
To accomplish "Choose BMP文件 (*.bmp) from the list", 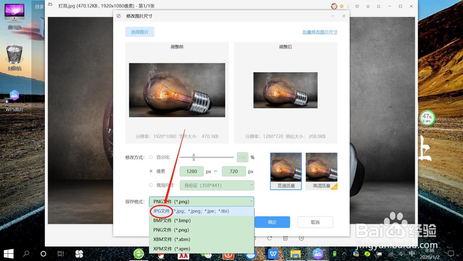I will point(201,221).
